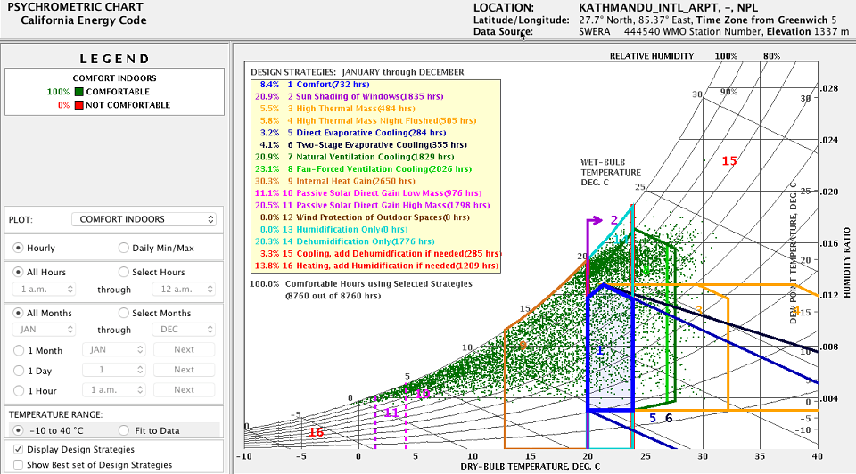
Task: Select strategy 1 Comfort (732 hrs)
Action: click(x=315, y=85)
